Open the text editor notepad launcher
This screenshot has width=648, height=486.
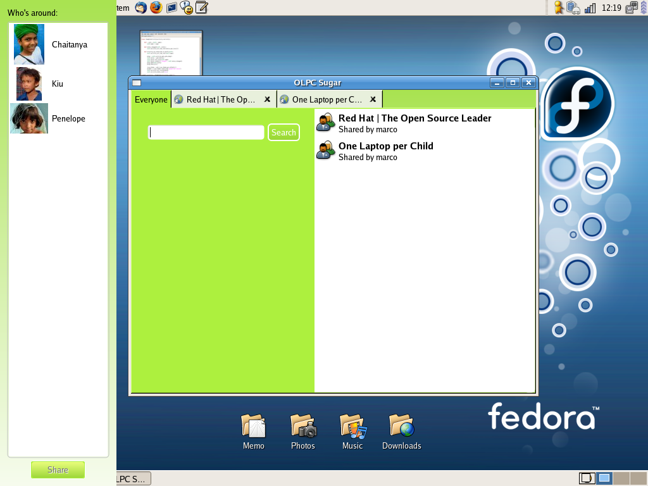click(x=202, y=8)
